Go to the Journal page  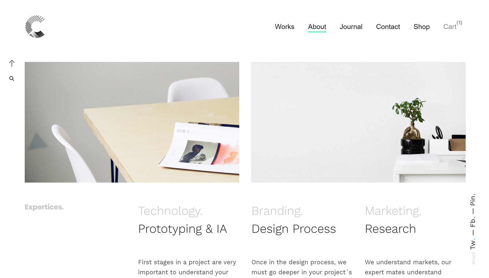[x=351, y=27]
